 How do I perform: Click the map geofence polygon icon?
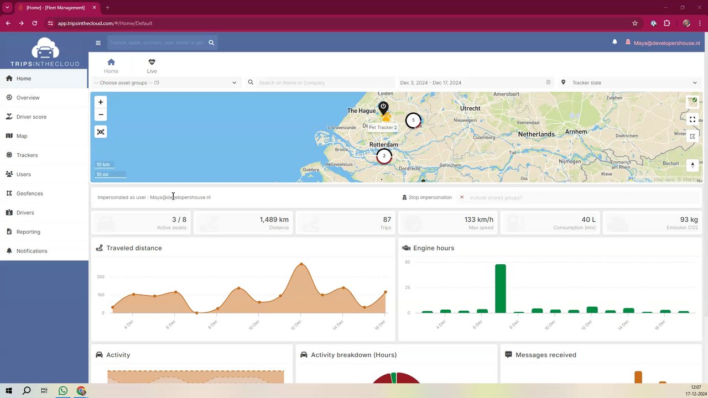pyautogui.click(x=693, y=136)
